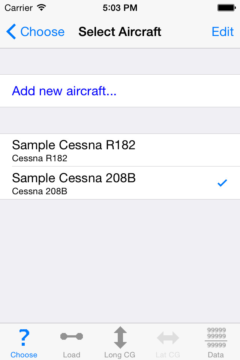The width and height of the screenshot is (240, 360).
Task: Switch to the Data tab label
Action: 216,355
